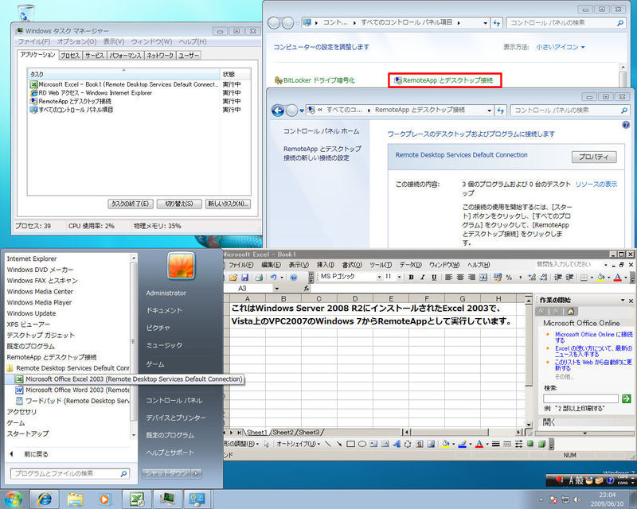Viewport: 637px width, 509px height.
Task: Open the ファイル(F) menu in Excel
Action: [x=241, y=265]
